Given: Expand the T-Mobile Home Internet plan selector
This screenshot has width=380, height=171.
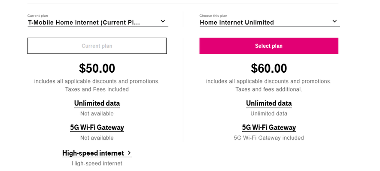Looking at the screenshot, I should point(97,23).
